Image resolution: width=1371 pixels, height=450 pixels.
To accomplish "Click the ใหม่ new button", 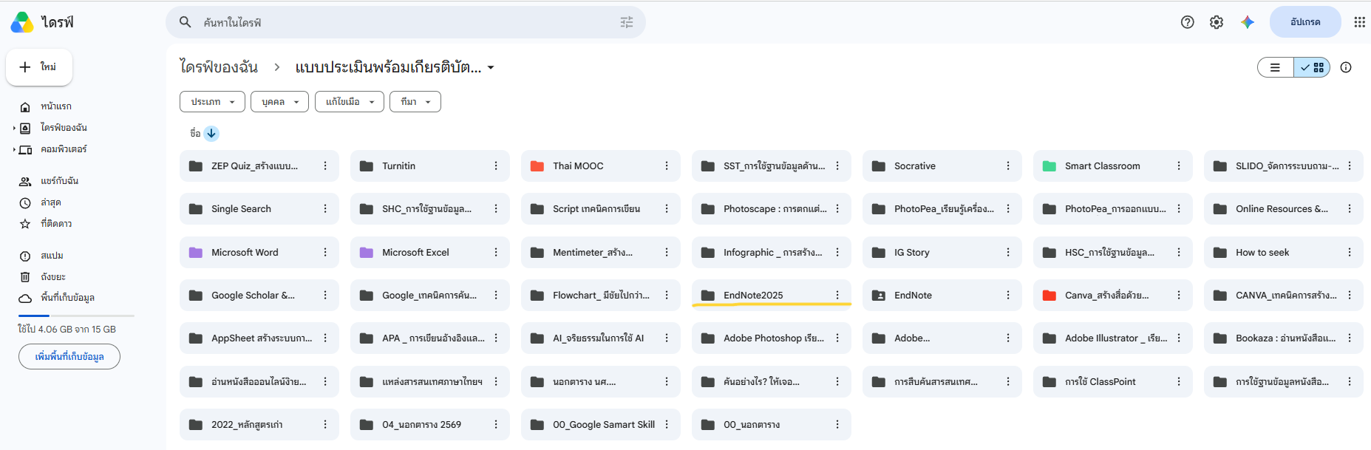I will point(39,67).
